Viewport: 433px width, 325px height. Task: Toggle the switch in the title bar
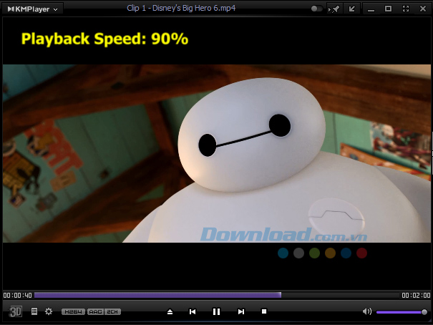click(x=316, y=9)
